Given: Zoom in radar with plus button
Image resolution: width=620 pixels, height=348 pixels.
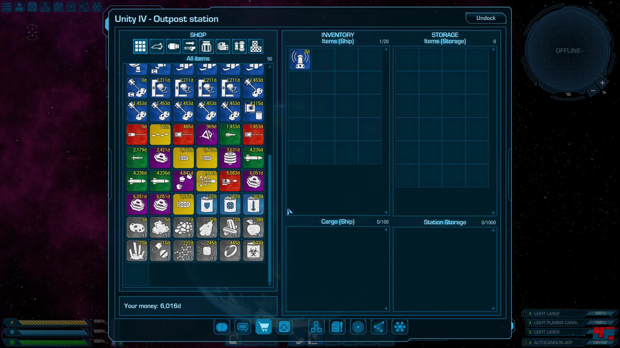Looking at the screenshot, I should pos(602,83).
